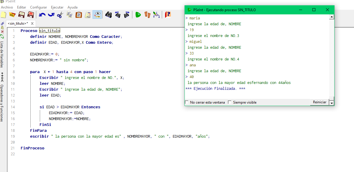Open Find with the binoculars icon
The height and width of the screenshot is (172, 354).
(108, 14)
